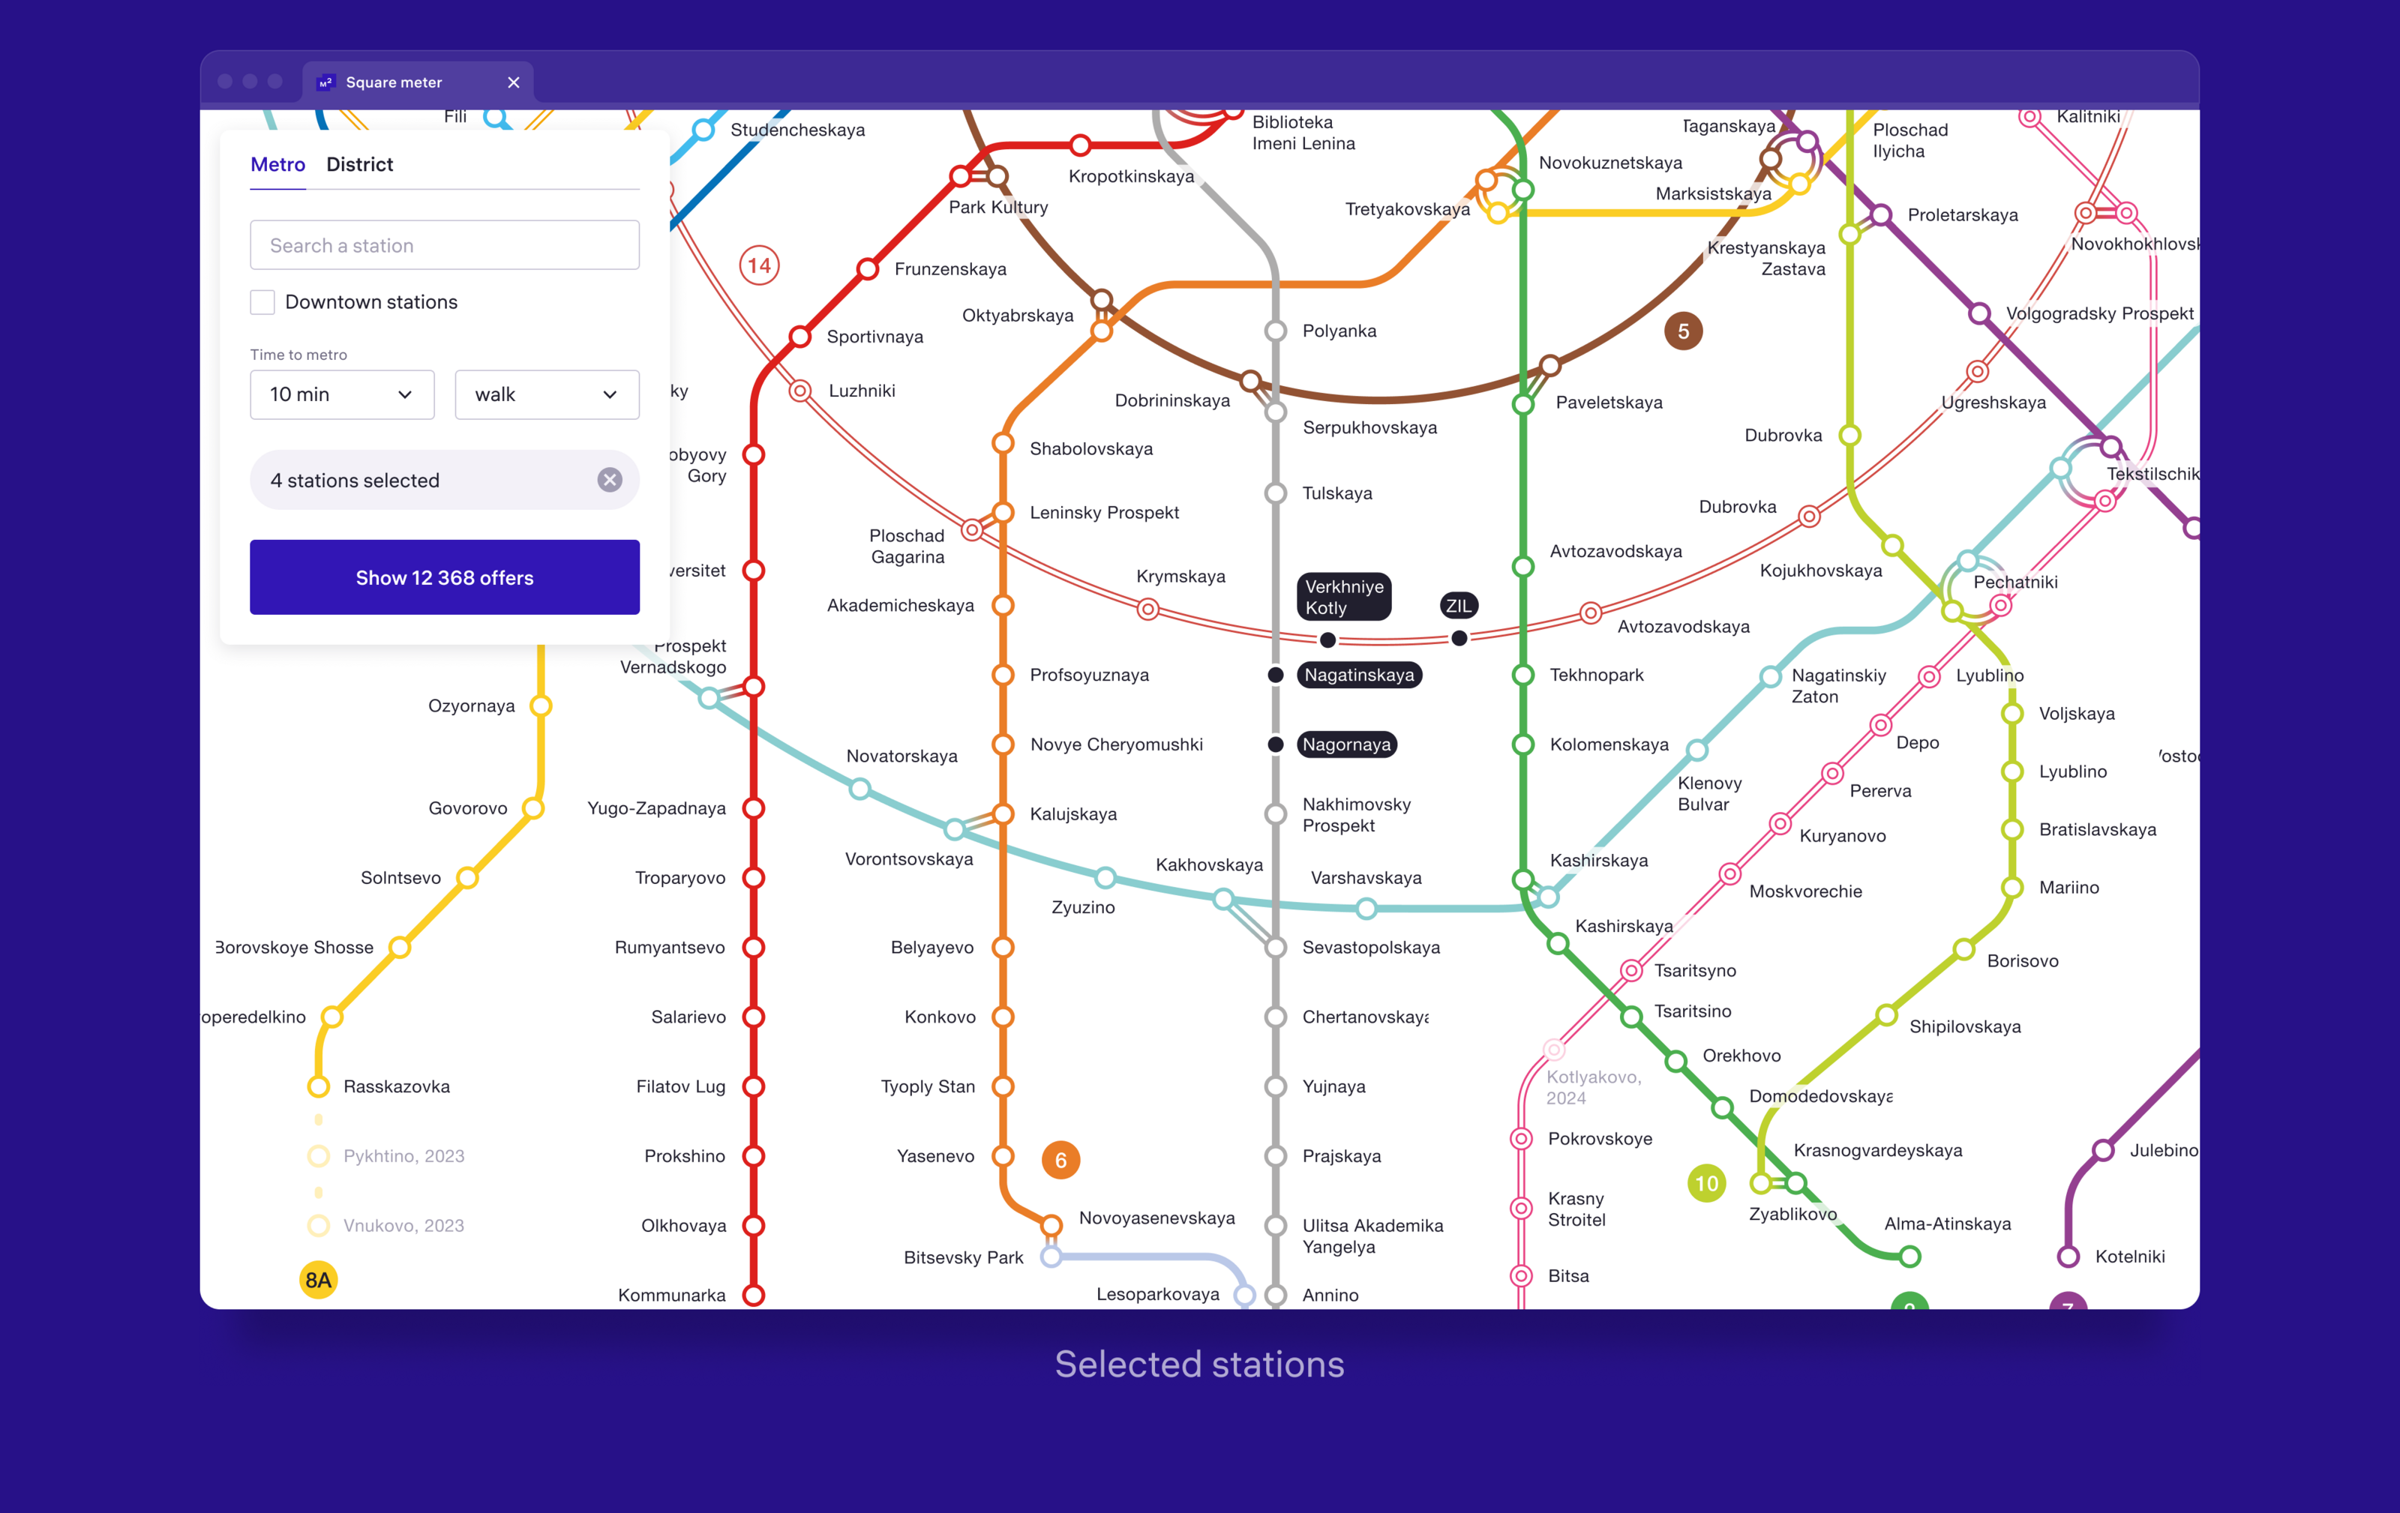Click Show 12 368 offers button
The height and width of the screenshot is (1513, 2400).
tap(445, 578)
